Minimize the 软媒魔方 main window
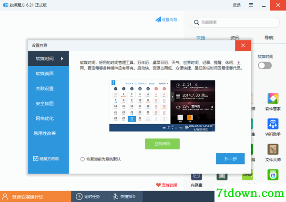The height and width of the screenshot is (202, 286). click(264, 5)
